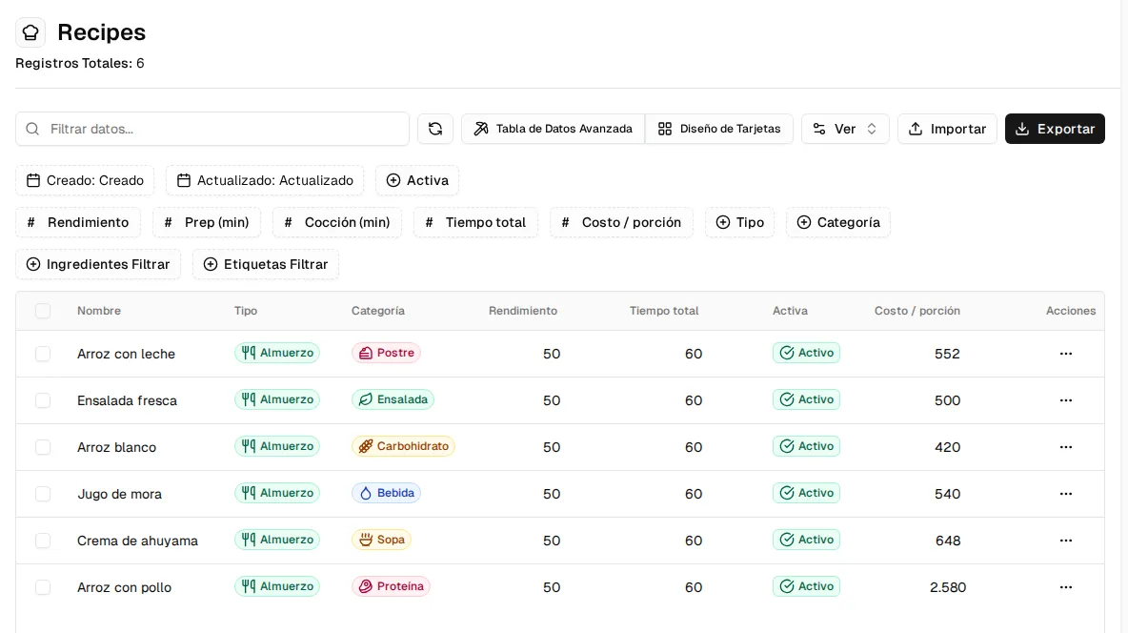Click the Sopa category badge
1128x633 pixels.
[381, 541]
